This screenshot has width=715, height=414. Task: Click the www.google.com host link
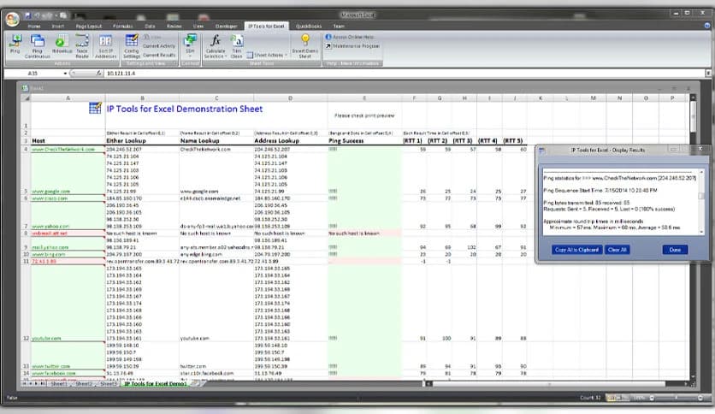(x=51, y=192)
